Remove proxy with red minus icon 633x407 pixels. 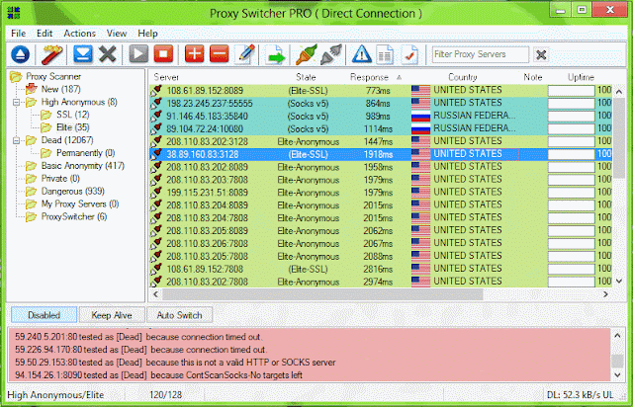pyautogui.click(x=220, y=54)
